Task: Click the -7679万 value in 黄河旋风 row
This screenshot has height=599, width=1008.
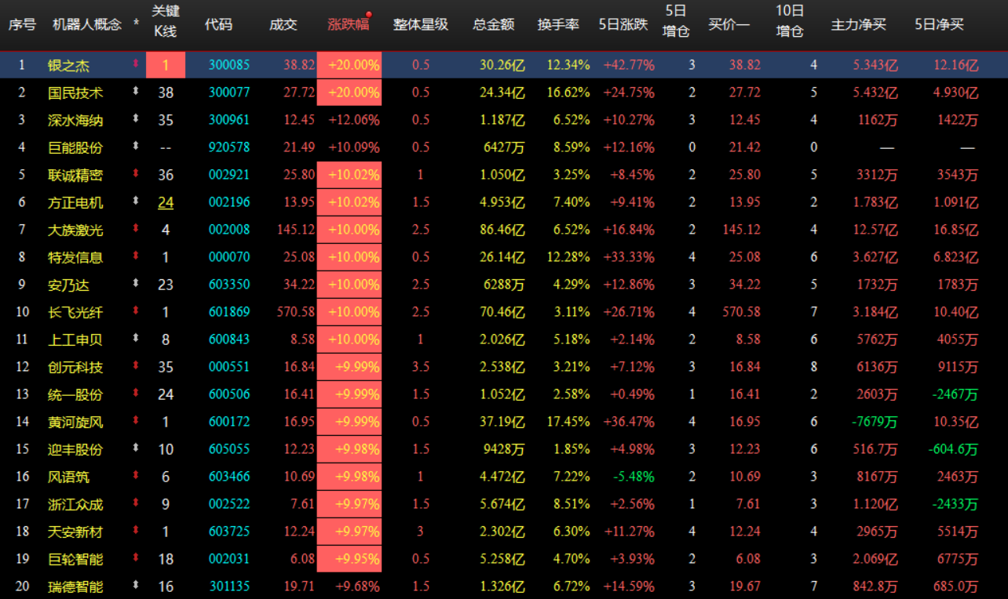Action: (x=875, y=422)
